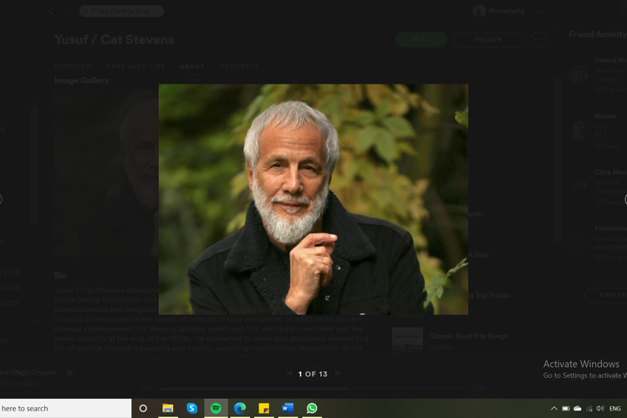Image resolution: width=627 pixels, height=418 pixels.
Task: Open the three-dot more options menu
Action: 538,39
